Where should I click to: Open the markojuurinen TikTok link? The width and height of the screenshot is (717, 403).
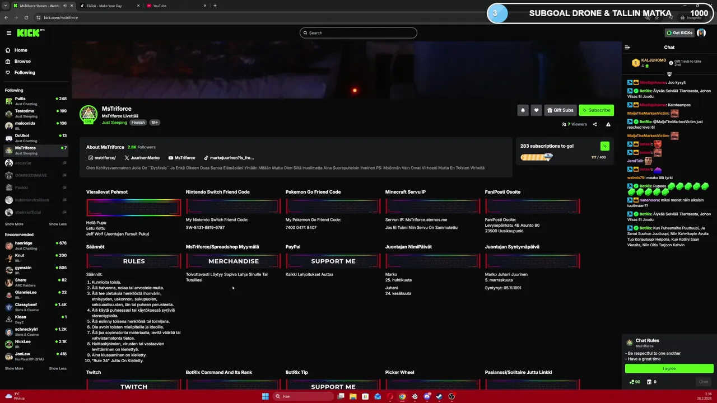point(229,158)
